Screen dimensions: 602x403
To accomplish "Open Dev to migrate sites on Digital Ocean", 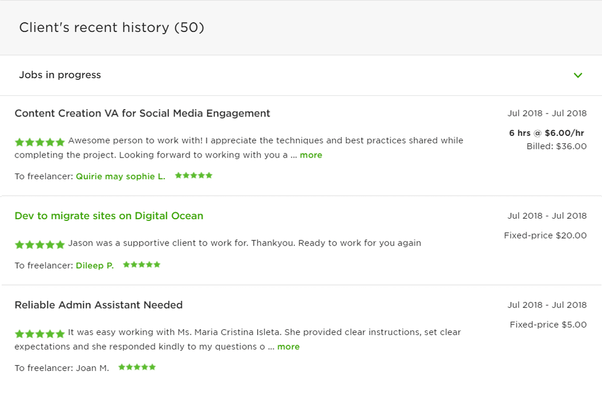I will (109, 216).
